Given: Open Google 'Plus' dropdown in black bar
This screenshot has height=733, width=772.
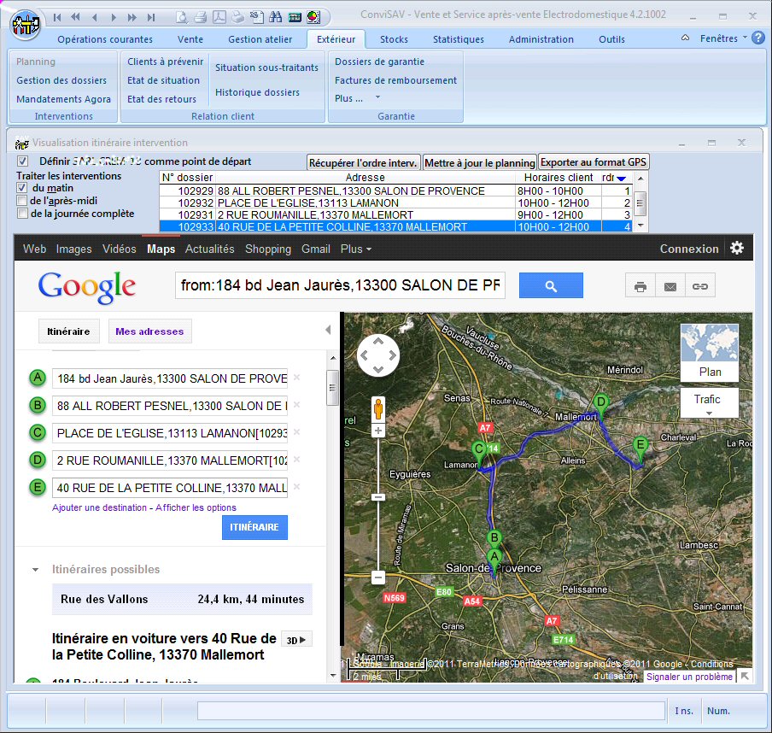Looking at the screenshot, I should (355, 249).
